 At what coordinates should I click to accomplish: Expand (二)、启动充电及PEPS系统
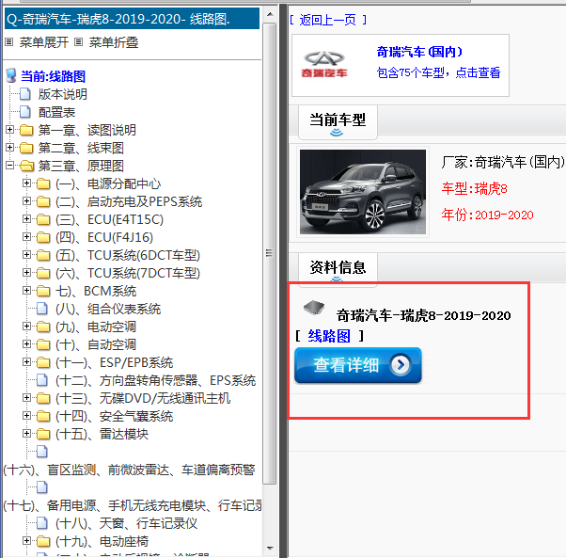[26, 200]
